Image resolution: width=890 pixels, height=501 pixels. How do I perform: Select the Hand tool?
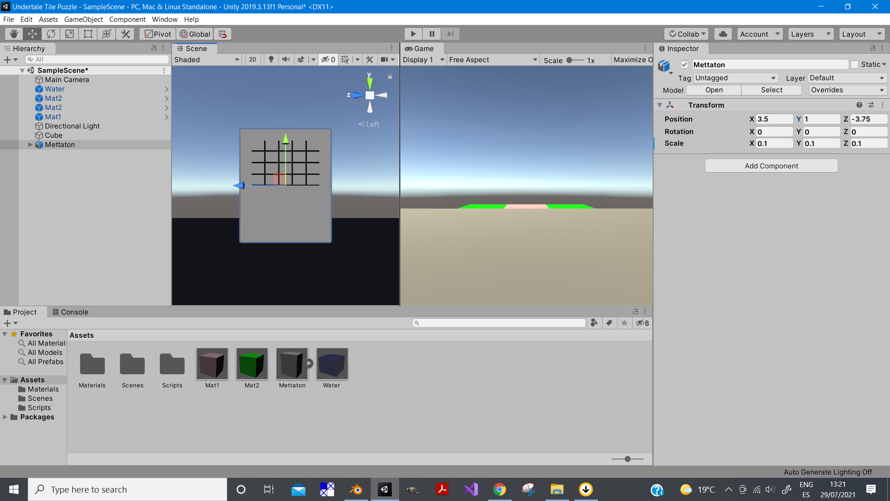(14, 34)
